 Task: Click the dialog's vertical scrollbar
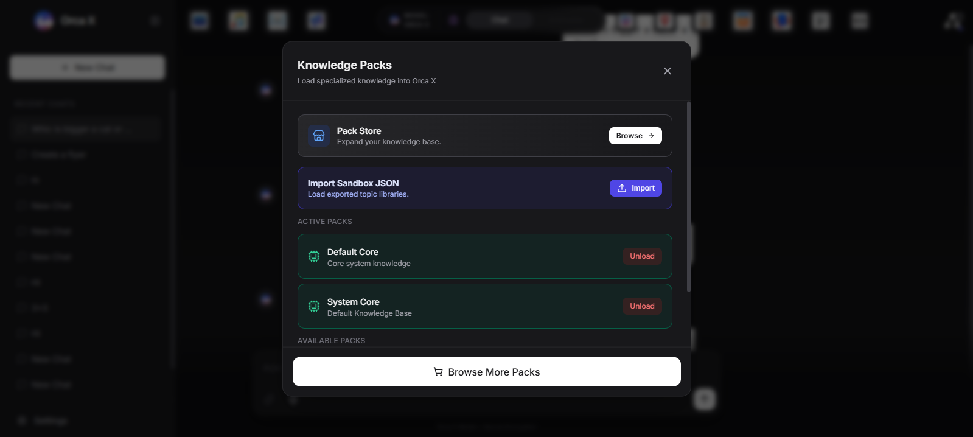pos(689,195)
